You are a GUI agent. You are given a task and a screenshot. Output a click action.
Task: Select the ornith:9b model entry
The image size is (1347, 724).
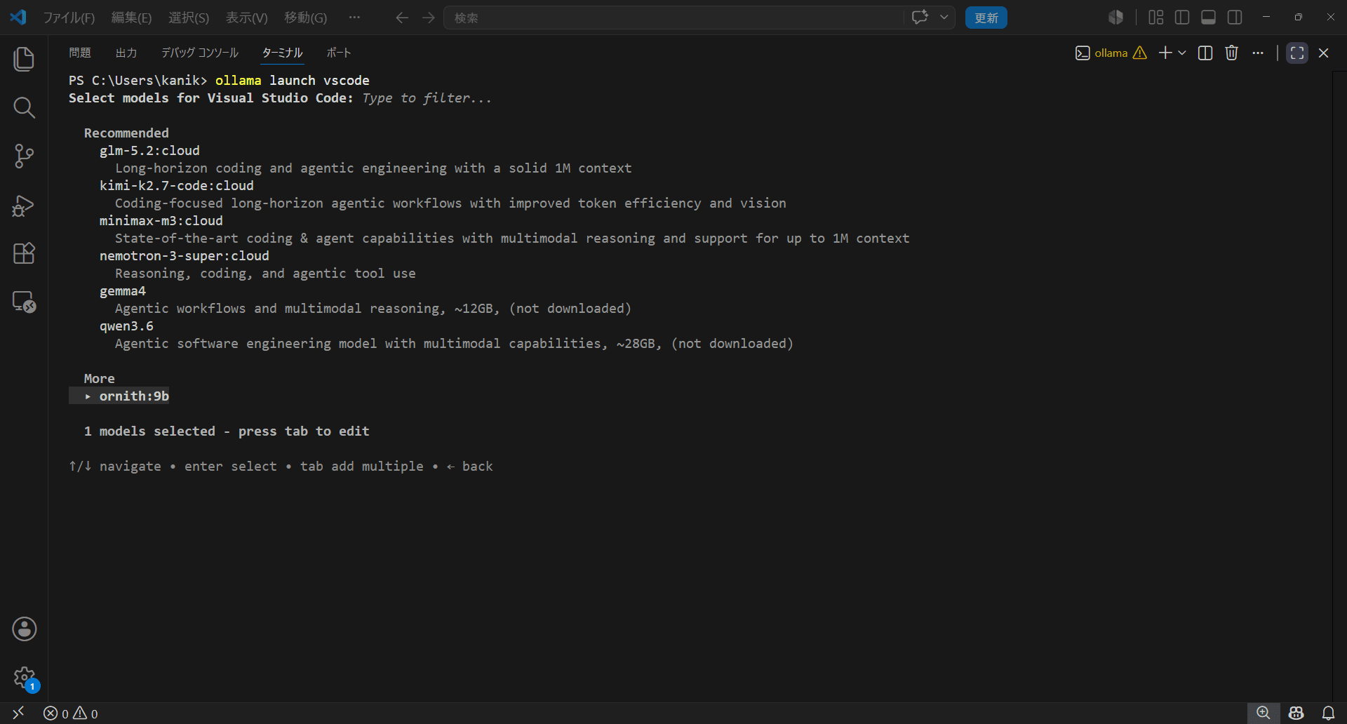click(x=134, y=396)
